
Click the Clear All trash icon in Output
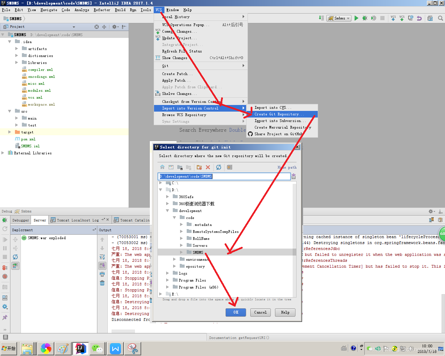102,283
